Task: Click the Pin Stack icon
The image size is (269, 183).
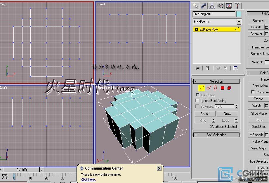Action: coord(197,68)
